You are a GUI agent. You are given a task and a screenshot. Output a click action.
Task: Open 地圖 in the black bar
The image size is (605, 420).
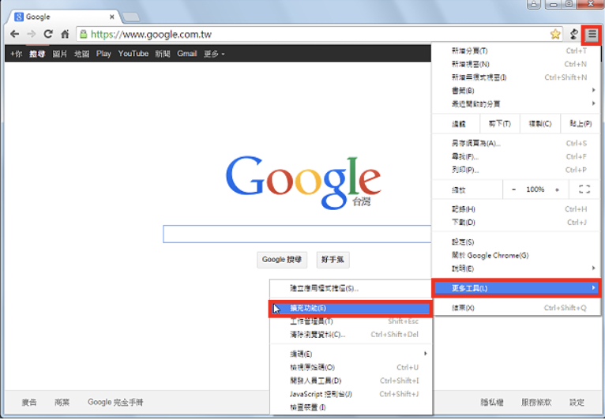pyautogui.click(x=82, y=54)
